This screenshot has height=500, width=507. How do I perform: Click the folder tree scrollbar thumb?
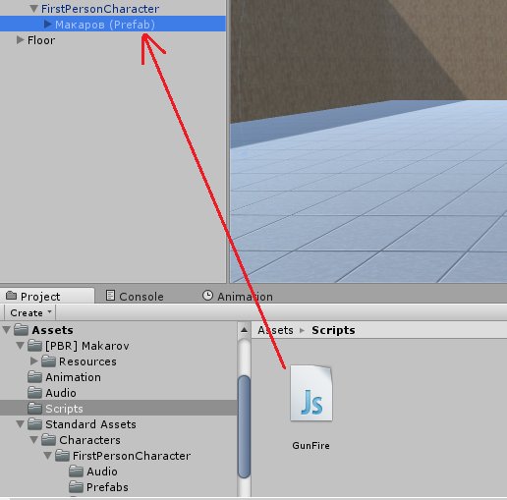(244, 426)
